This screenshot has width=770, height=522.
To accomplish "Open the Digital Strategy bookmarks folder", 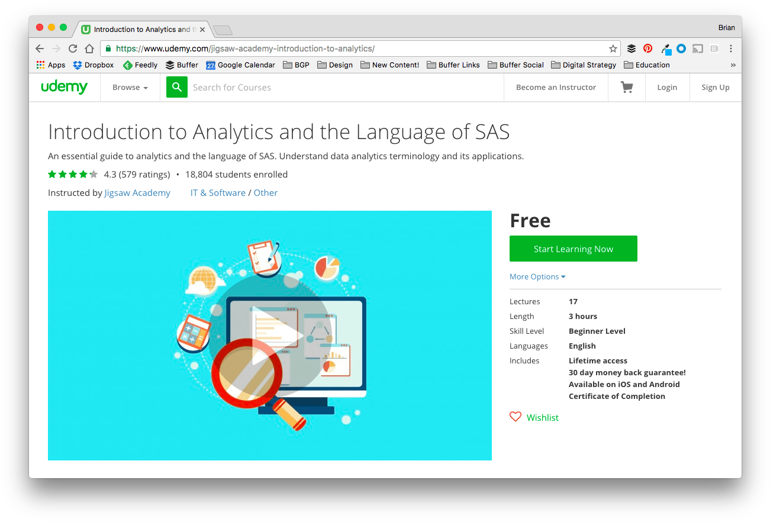I will [584, 65].
